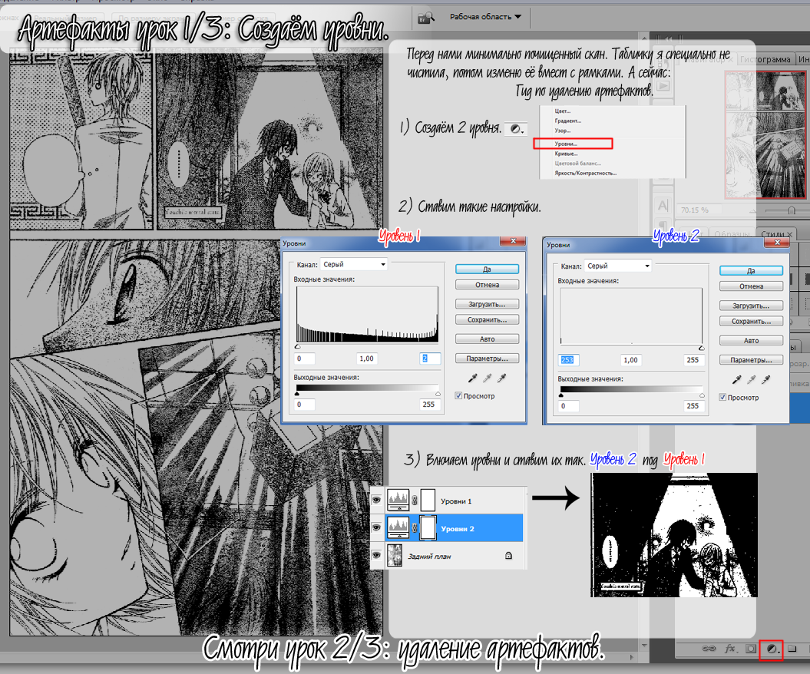
Task: Confirm with Да in Уровень 2 dialog
Action: coord(751,271)
